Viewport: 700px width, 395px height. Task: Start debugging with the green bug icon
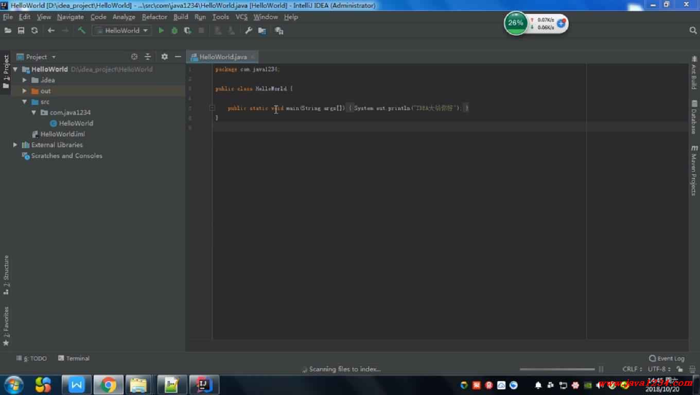pos(174,30)
